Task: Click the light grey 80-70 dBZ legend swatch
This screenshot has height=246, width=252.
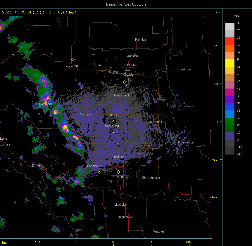Action: pyautogui.click(x=230, y=27)
